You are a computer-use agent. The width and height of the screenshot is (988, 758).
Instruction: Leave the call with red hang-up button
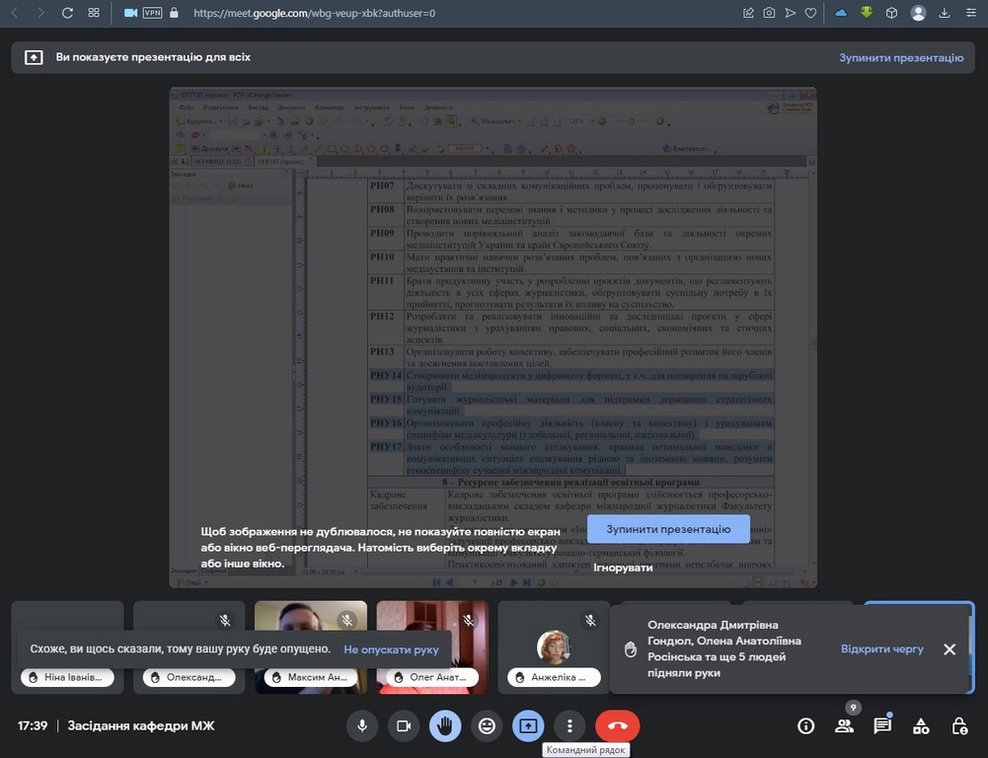pos(618,726)
